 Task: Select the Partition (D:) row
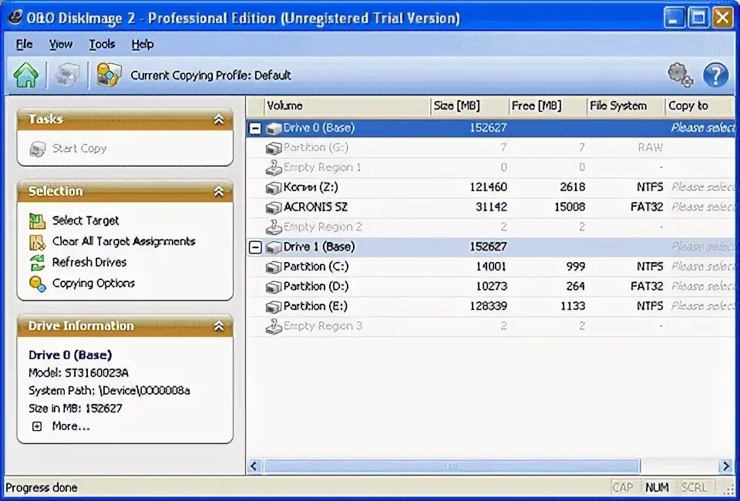491,287
